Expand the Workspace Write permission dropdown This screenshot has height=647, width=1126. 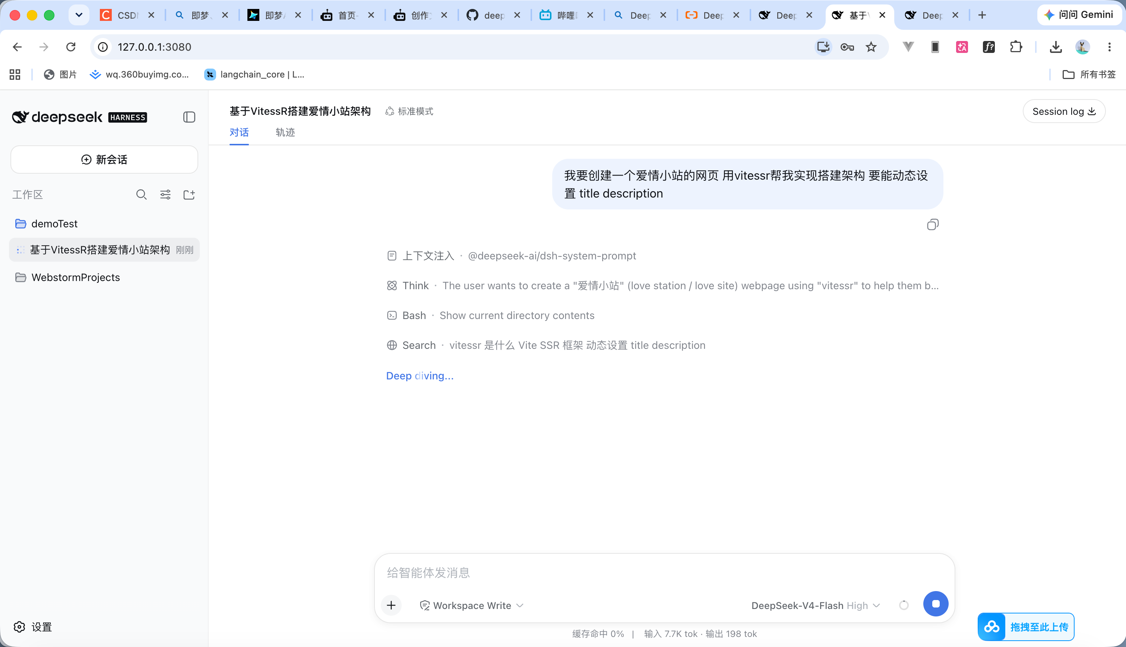point(472,605)
